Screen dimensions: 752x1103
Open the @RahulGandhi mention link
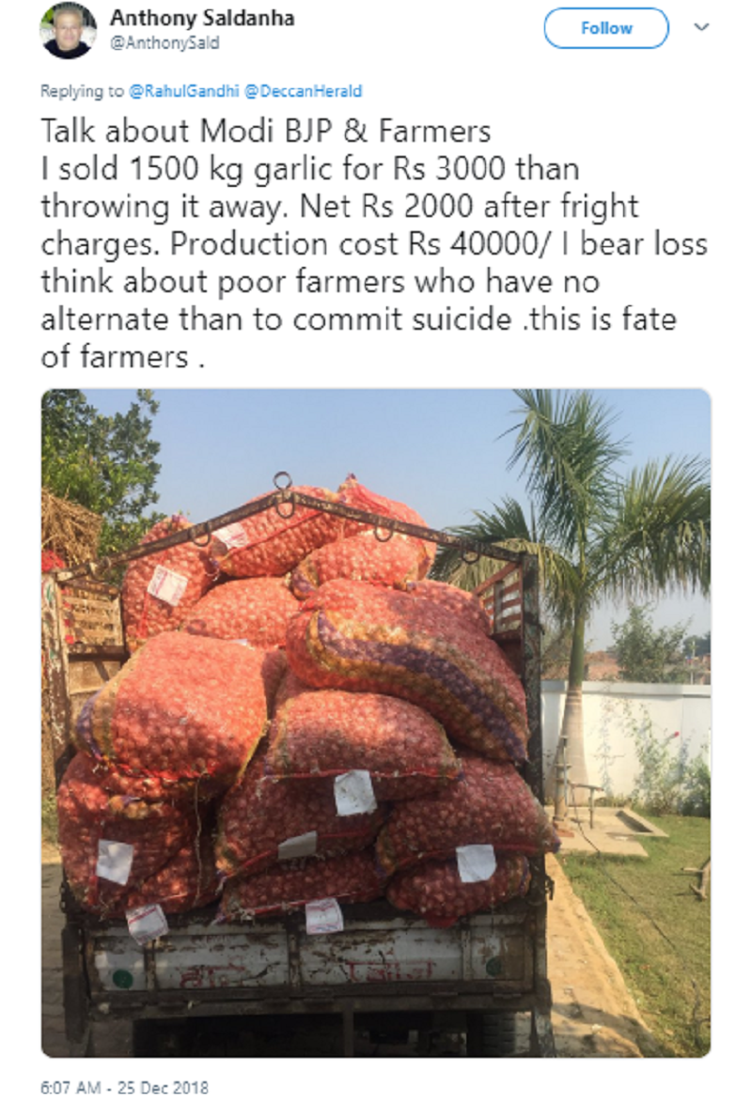pyautogui.click(x=183, y=91)
